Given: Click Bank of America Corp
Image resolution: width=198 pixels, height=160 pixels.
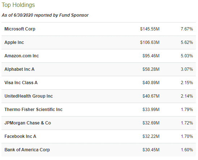Looking at the screenshot, I should (x=27, y=150).
